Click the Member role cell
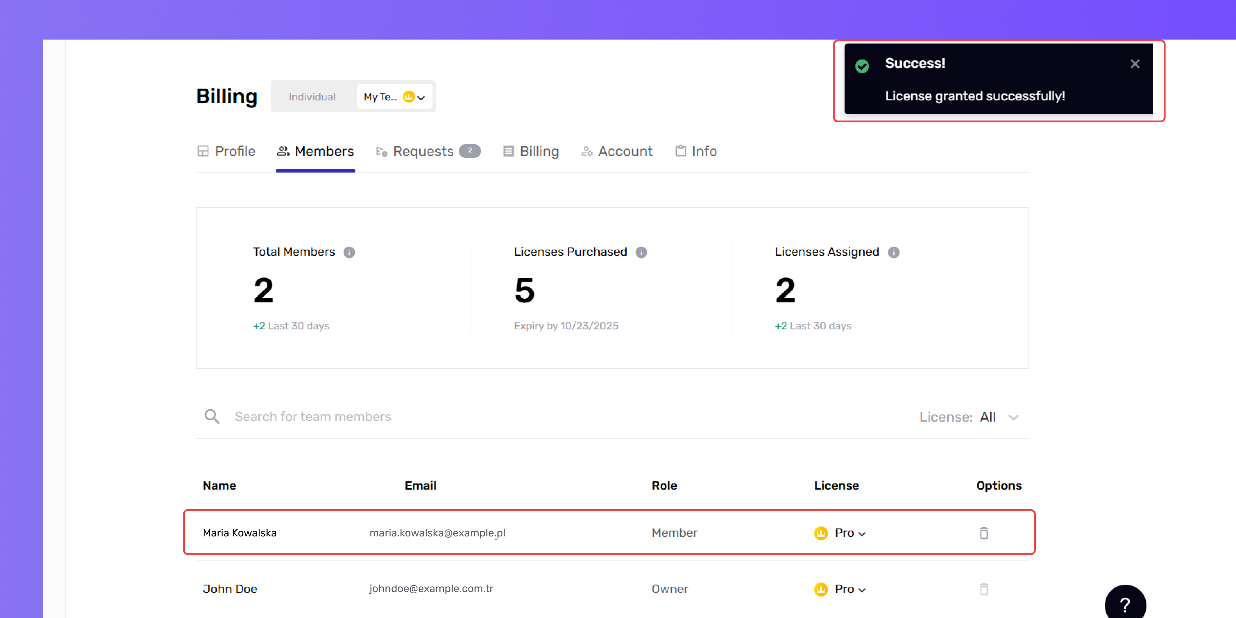Screen dimensions: 1236x618 click(674, 533)
